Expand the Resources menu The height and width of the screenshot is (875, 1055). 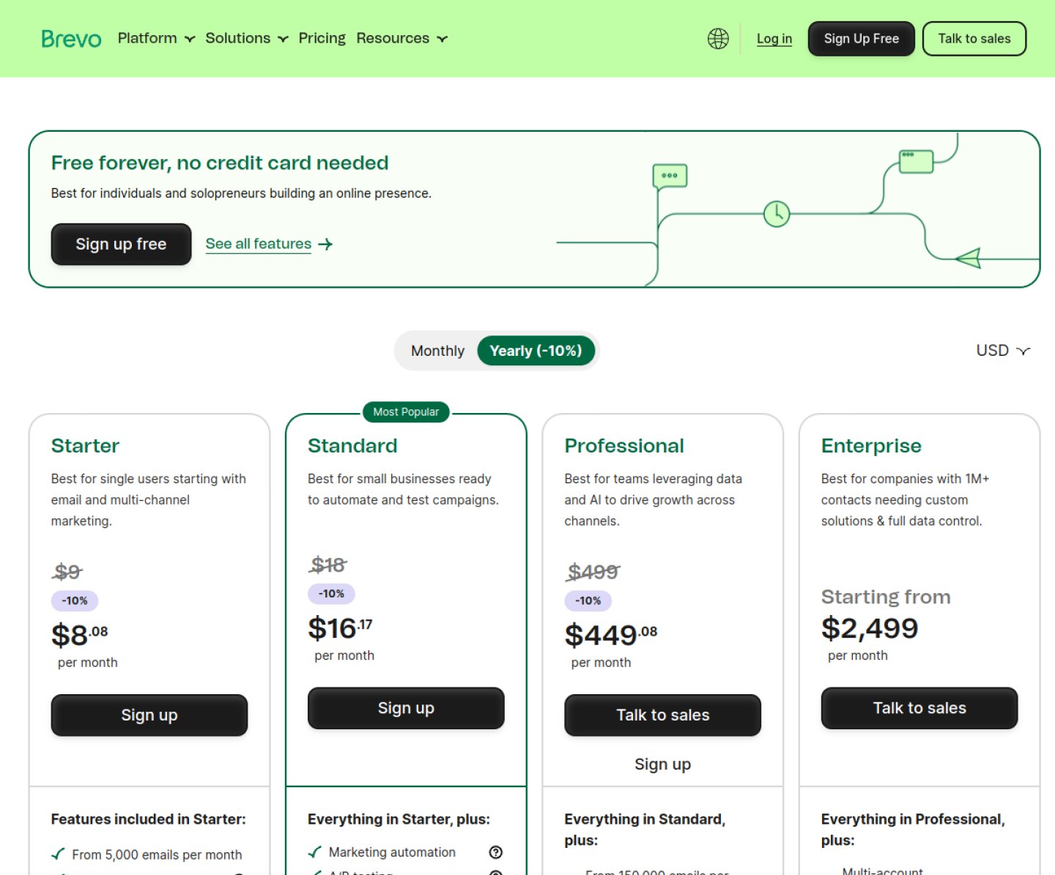[x=401, y=38]
